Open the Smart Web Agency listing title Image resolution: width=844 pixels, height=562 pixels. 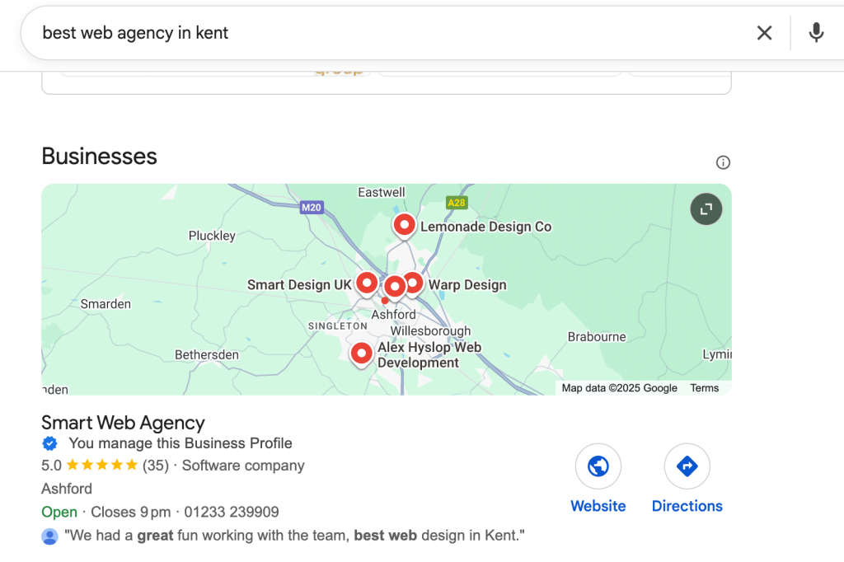(123, 423)
